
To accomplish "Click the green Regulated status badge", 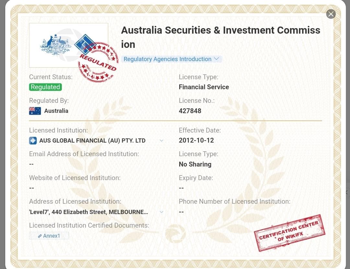I will coord(45,87).
